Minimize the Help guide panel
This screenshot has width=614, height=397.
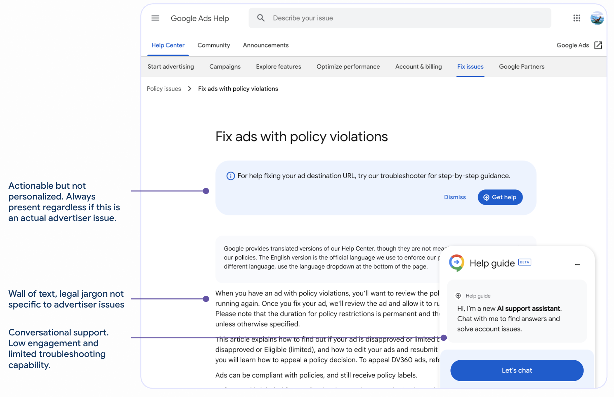pos(578,265)
